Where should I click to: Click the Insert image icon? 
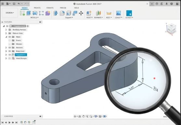[x=119, y=13]
